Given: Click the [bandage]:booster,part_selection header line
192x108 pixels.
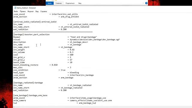Looking at the screenshot, I should coord(31,34).
